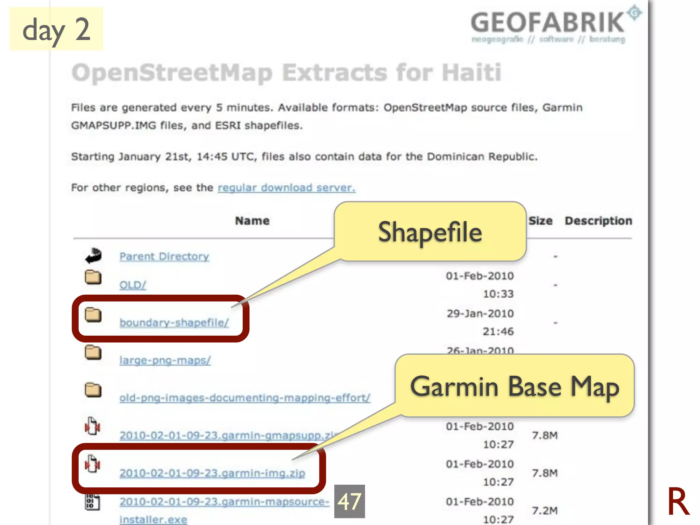Open the boundary-shapefile/ folder link
The height and width of the screenshot is (525, 700).
tap(174, 322)
